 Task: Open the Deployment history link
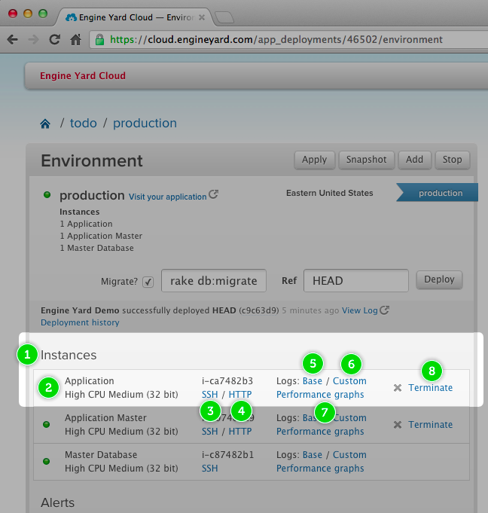pos(80,322)
